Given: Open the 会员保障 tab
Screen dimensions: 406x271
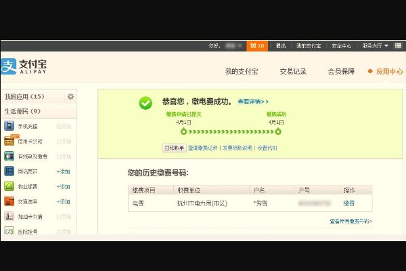Looking at the screenshot, I should 341,71.
